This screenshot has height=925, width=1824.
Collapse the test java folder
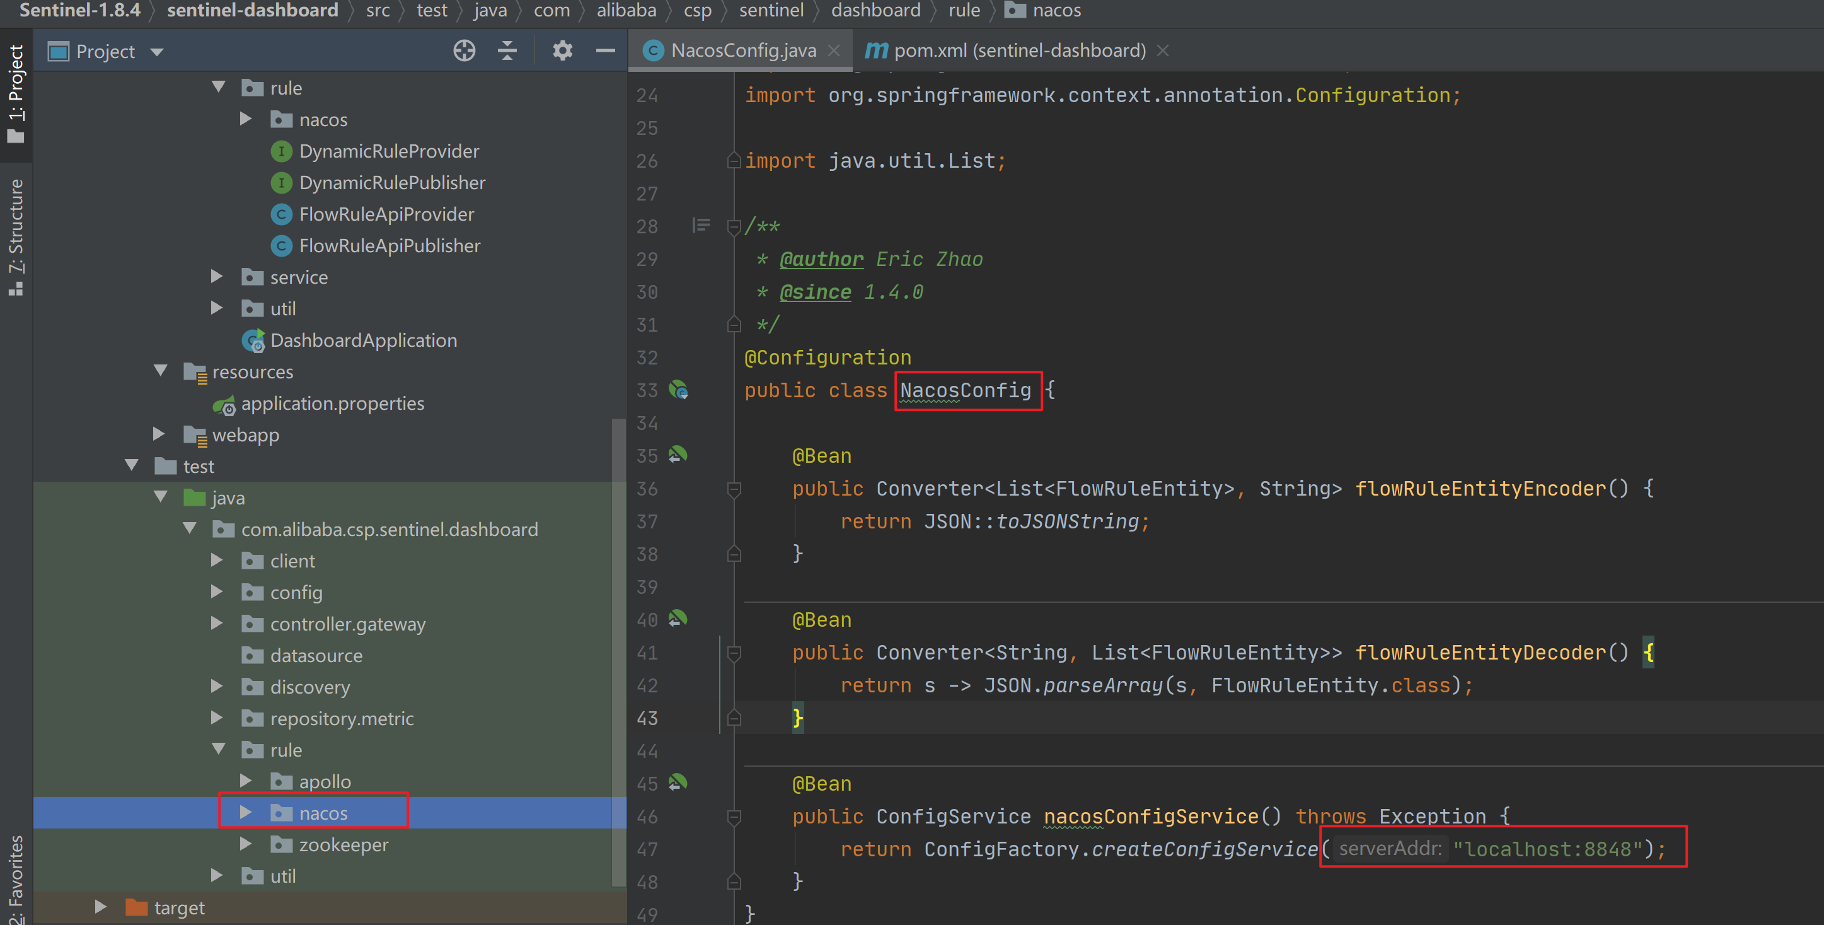[161, 496]
